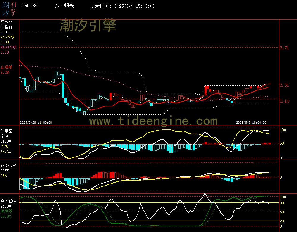Select the 高抛低吸 panel label
Screen dimensions: 297x232
point(9,201)
